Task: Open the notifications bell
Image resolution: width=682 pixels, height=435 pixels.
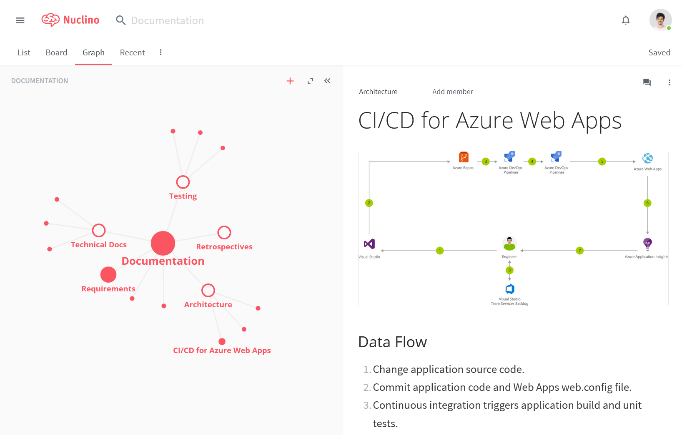Action: (x=626, y=20)
